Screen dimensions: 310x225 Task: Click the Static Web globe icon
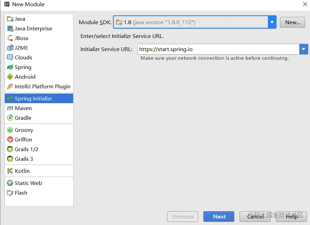tap(10, 183)
